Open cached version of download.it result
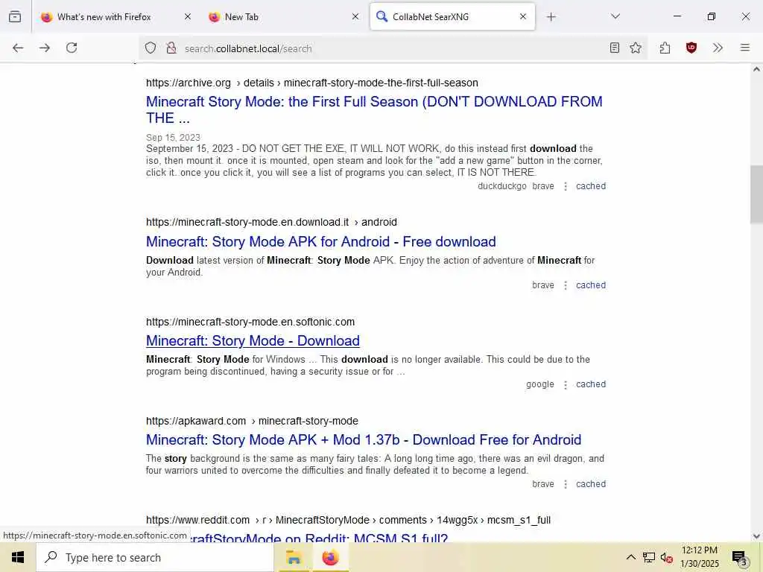Screen dimensions: 763x572 pos(591,285)
